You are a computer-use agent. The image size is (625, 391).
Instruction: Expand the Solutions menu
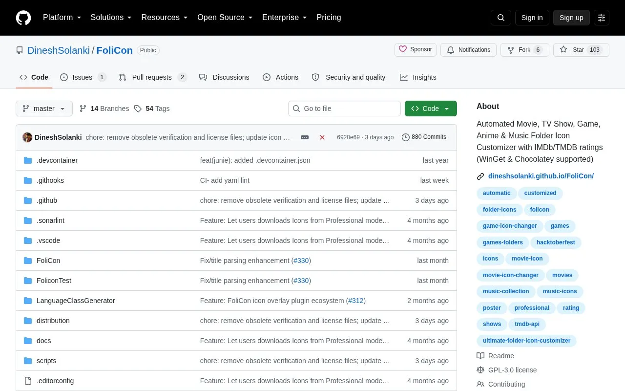pyautogui.click(x=111, y=18)
